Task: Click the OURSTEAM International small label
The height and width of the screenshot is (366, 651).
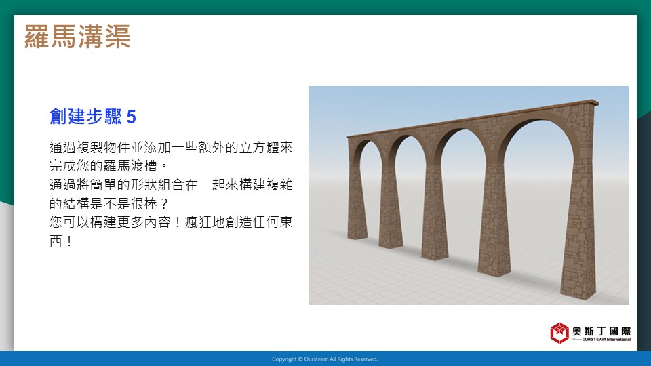Action: 606,340
